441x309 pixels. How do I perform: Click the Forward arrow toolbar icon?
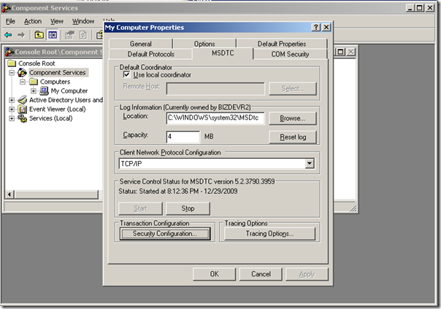21,35
